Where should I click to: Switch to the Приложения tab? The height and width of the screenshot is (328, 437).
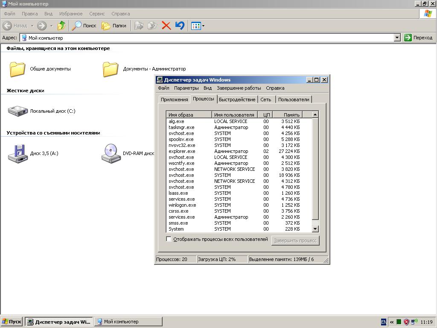(174, 100)
